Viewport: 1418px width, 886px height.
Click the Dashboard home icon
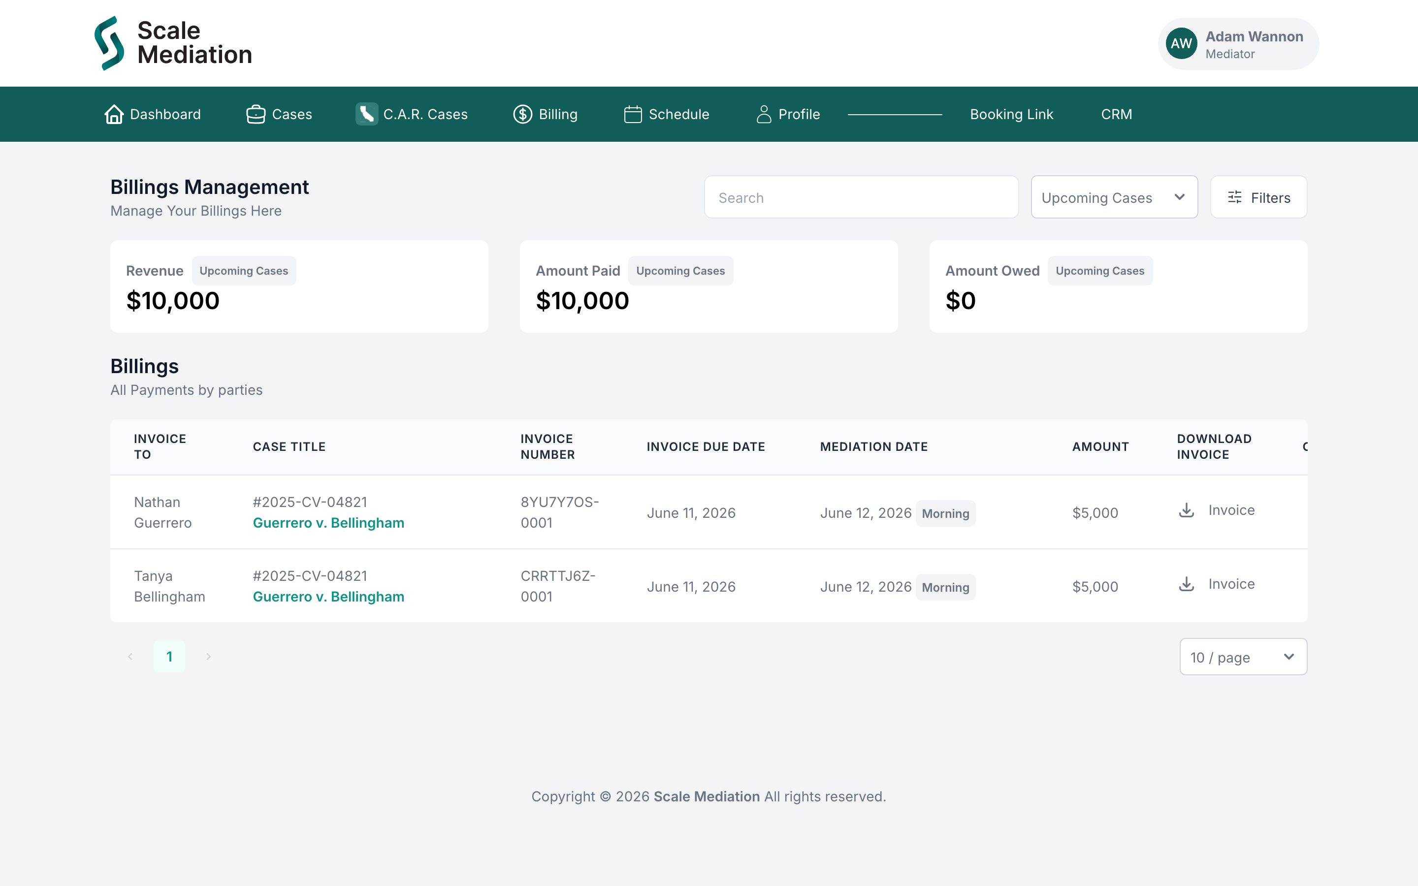click(x=114, y=114)
